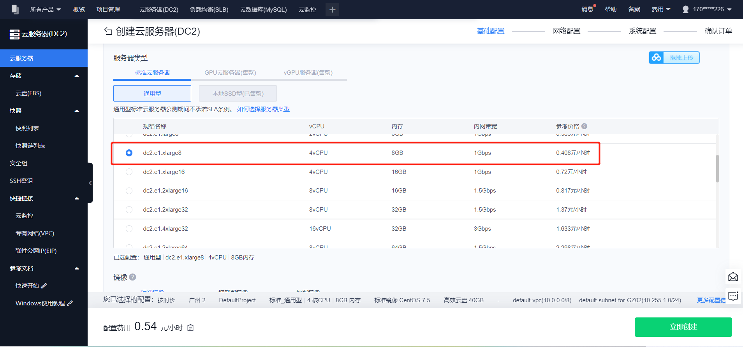
Task: Click the console logo icon at top-left
Action: point(15,9)
